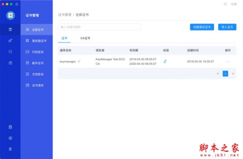Open the certificate management sidebar icon
Image resolution: width=243 pixels, height=159 pixels.
(10, 30)
